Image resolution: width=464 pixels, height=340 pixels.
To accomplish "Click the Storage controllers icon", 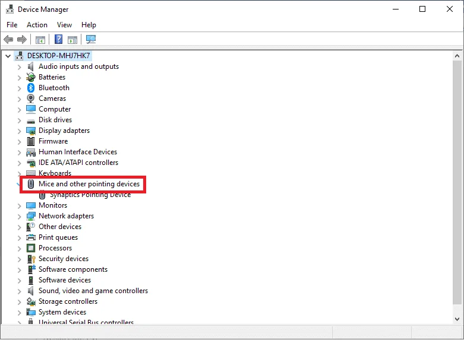I will (x=31, y=301).
